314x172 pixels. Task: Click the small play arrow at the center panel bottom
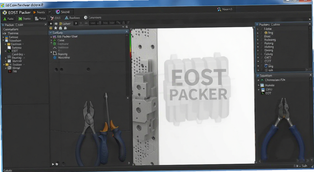tap(53, 164)
